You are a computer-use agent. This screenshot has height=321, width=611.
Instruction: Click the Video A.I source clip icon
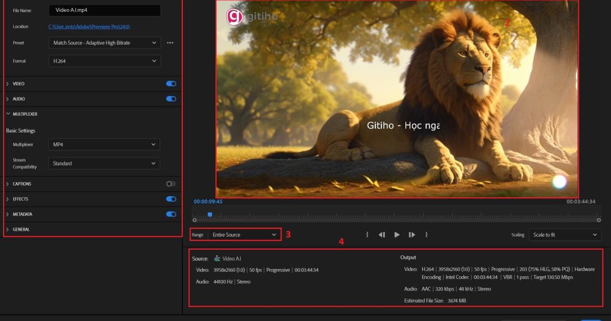coord(217,259)
